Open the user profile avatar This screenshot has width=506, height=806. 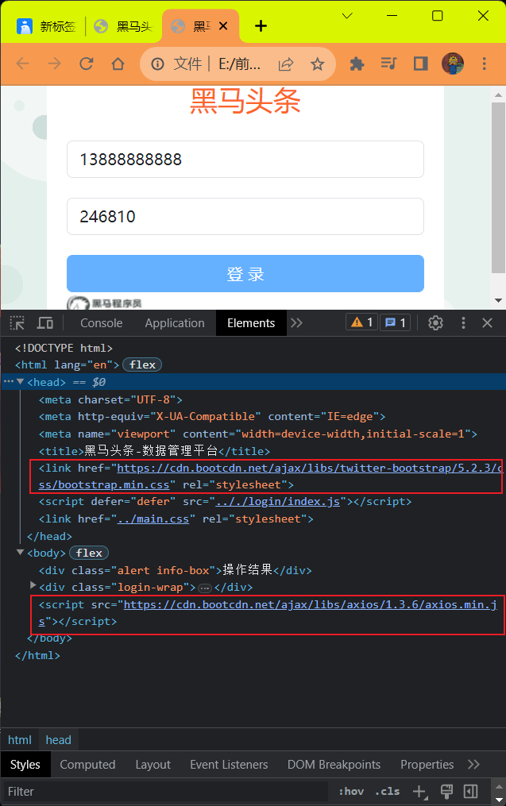pos(453,64)
